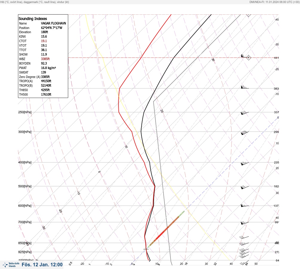Click the '700[hPa]' pressure label

pos(25,222)
